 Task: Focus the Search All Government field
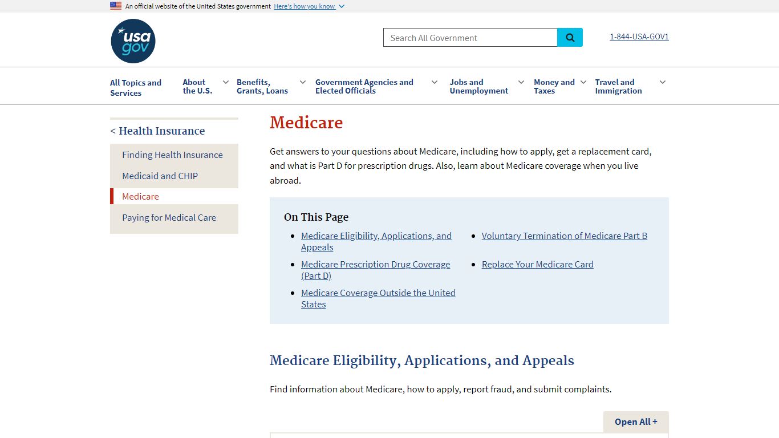(470, 38)
